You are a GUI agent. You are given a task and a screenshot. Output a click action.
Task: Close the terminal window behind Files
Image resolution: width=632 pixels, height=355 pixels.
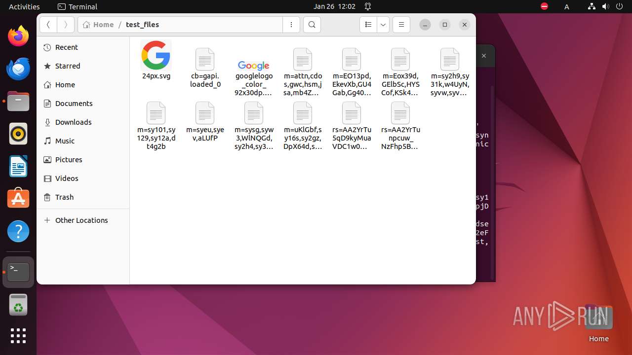pyautogui.click(x=484, y=56)
